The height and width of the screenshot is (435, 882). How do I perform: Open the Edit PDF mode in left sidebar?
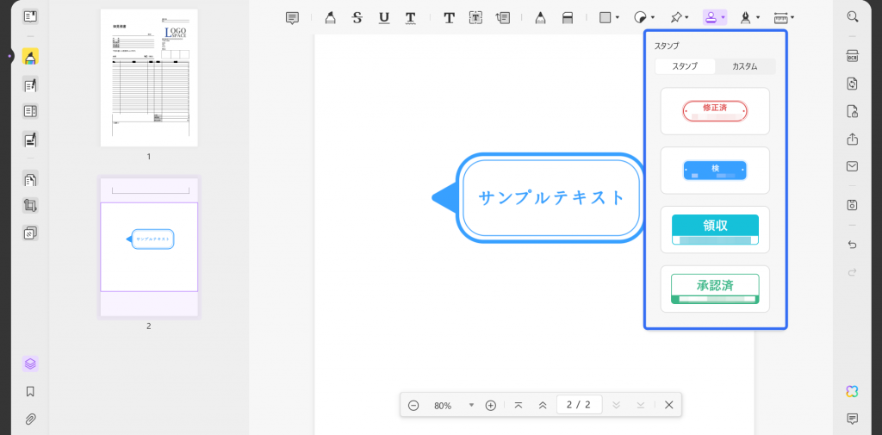pyautogui.click(x=30, y=85)
